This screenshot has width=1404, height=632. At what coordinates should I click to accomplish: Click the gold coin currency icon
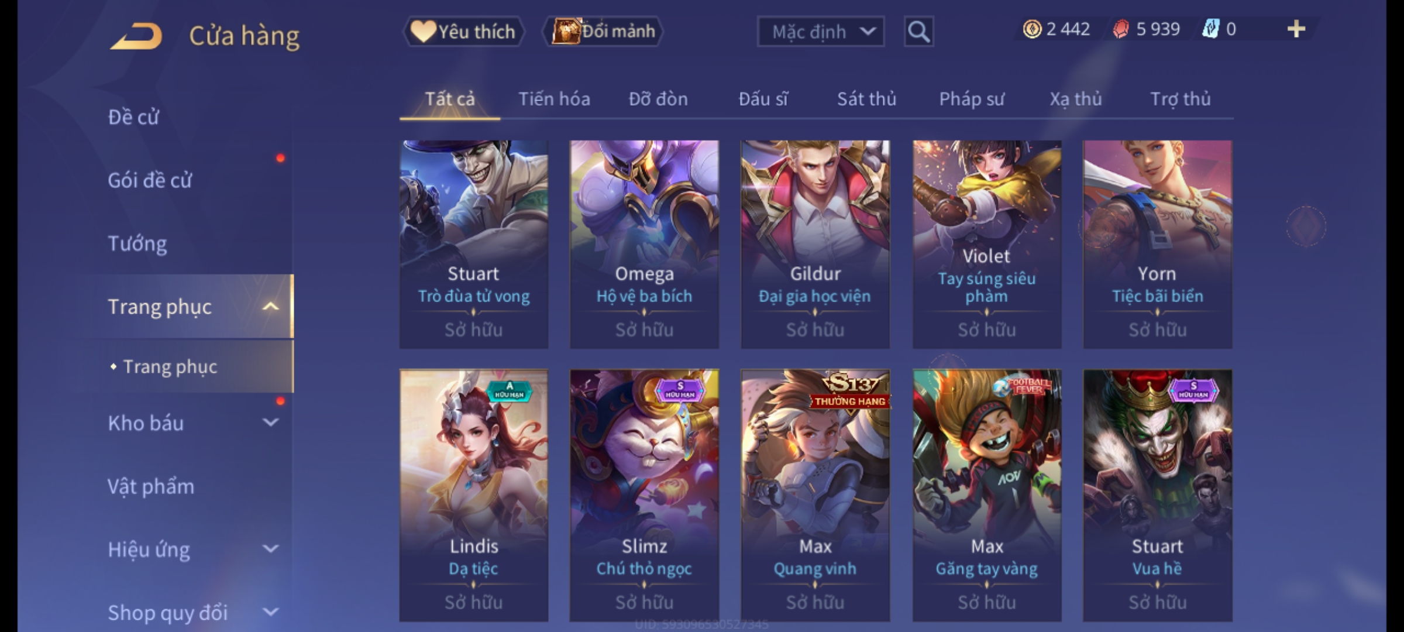click(x=1032, y=29)
